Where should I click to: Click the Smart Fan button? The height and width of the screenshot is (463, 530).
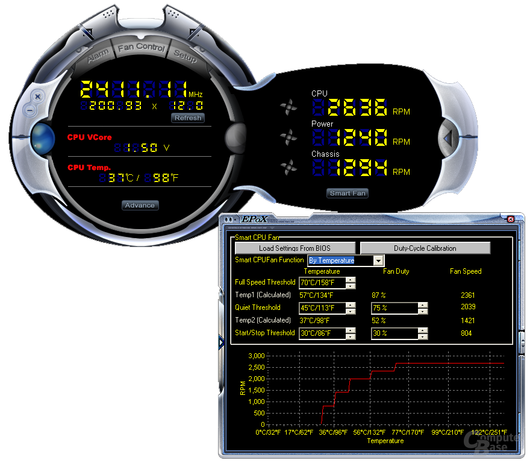click(348, 194)
